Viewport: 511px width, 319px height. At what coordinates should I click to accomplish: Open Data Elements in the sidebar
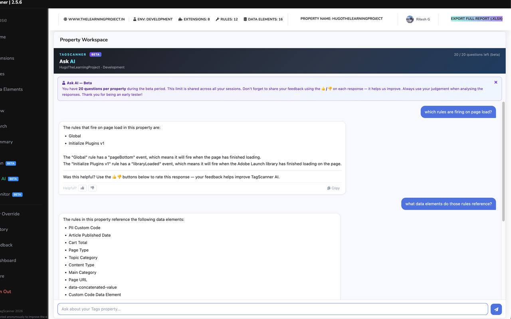pyautogui.click(x=11, y=89)
